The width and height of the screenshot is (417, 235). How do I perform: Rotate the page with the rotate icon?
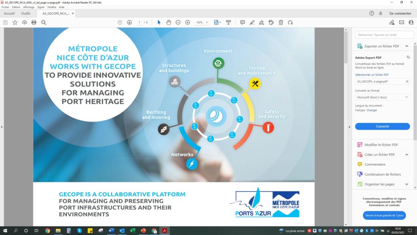coord(290,23)
